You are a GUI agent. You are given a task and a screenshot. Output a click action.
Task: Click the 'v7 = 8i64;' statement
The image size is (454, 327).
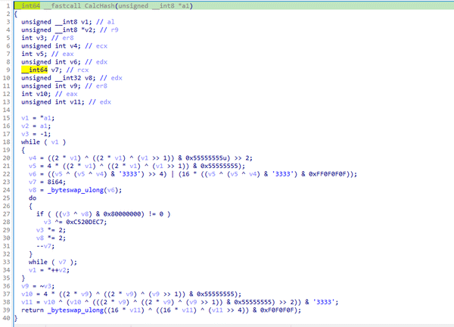coord(47,182)
